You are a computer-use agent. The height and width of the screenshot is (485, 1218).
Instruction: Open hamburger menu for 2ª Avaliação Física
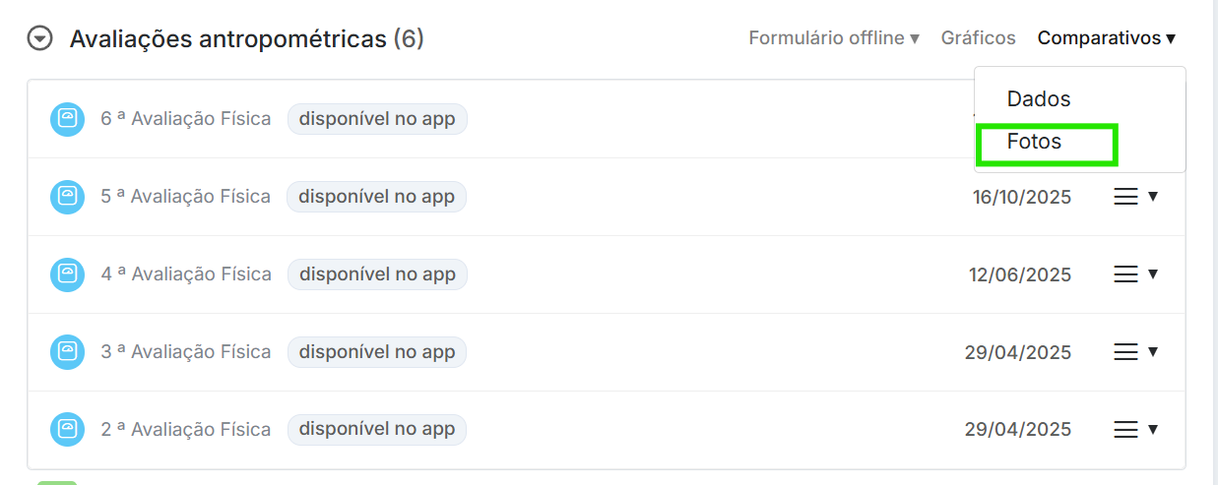tap(1135, 430)
